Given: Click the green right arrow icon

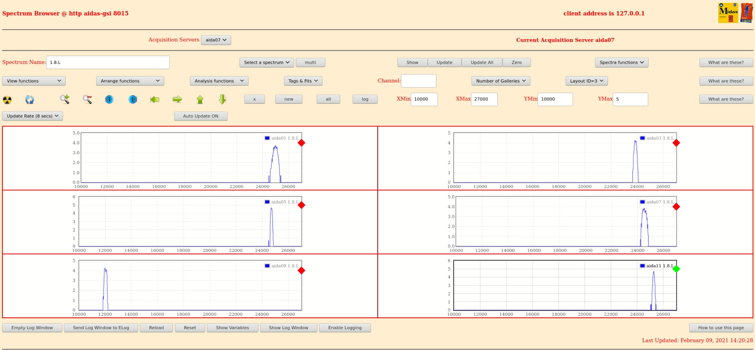Looking at the screenshot, I should (x=177, y=99).
